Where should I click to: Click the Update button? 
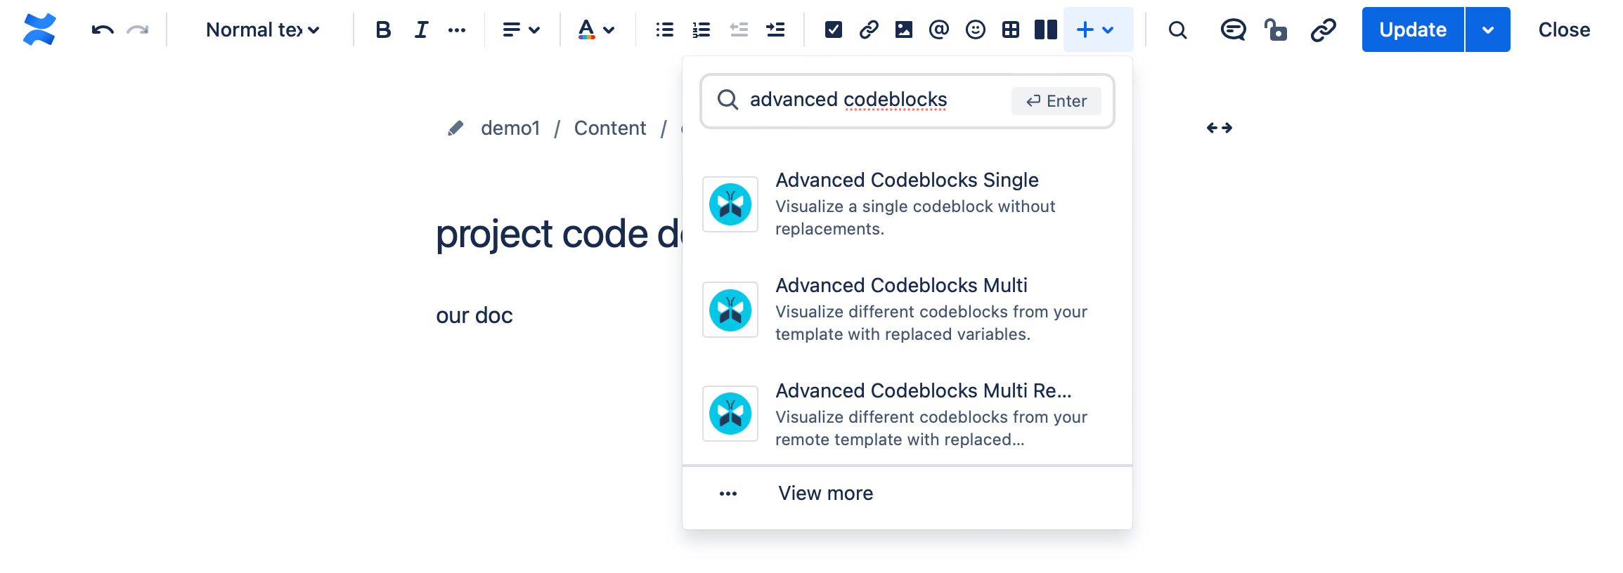(1413, 29)
